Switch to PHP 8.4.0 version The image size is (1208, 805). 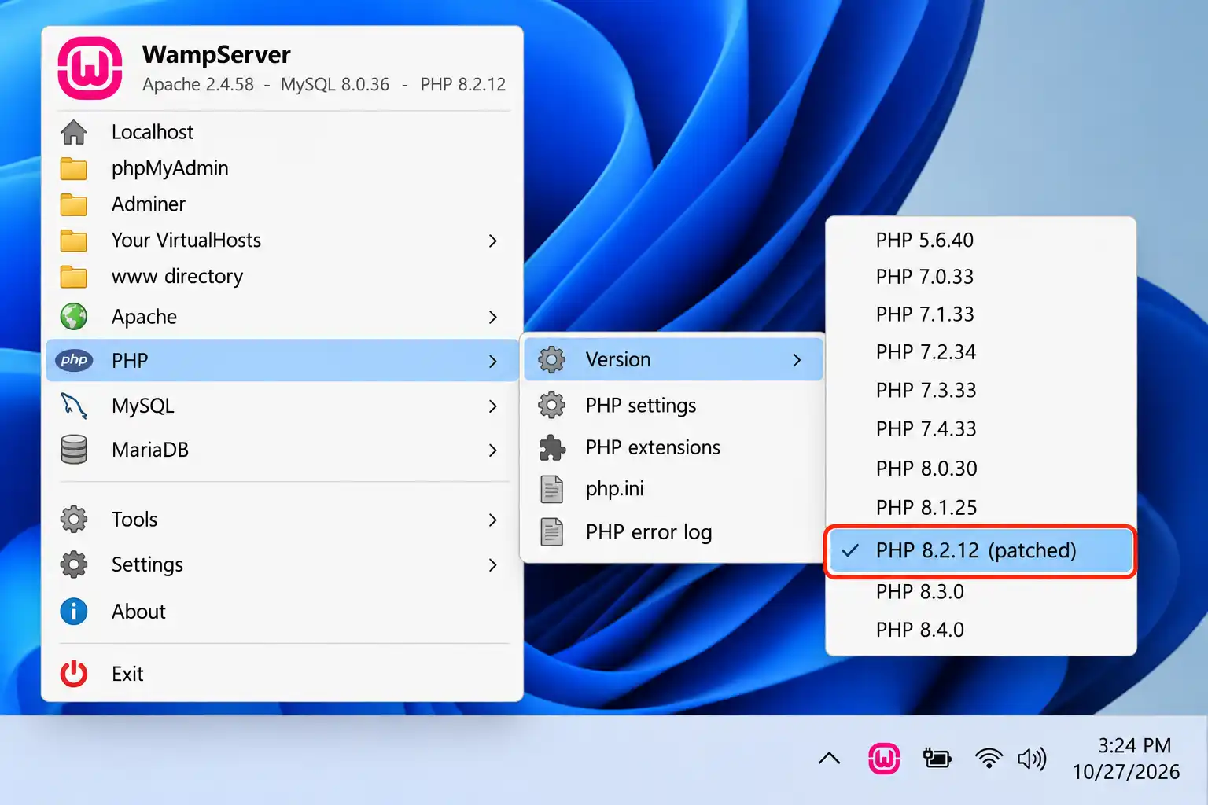pos(981,630)
